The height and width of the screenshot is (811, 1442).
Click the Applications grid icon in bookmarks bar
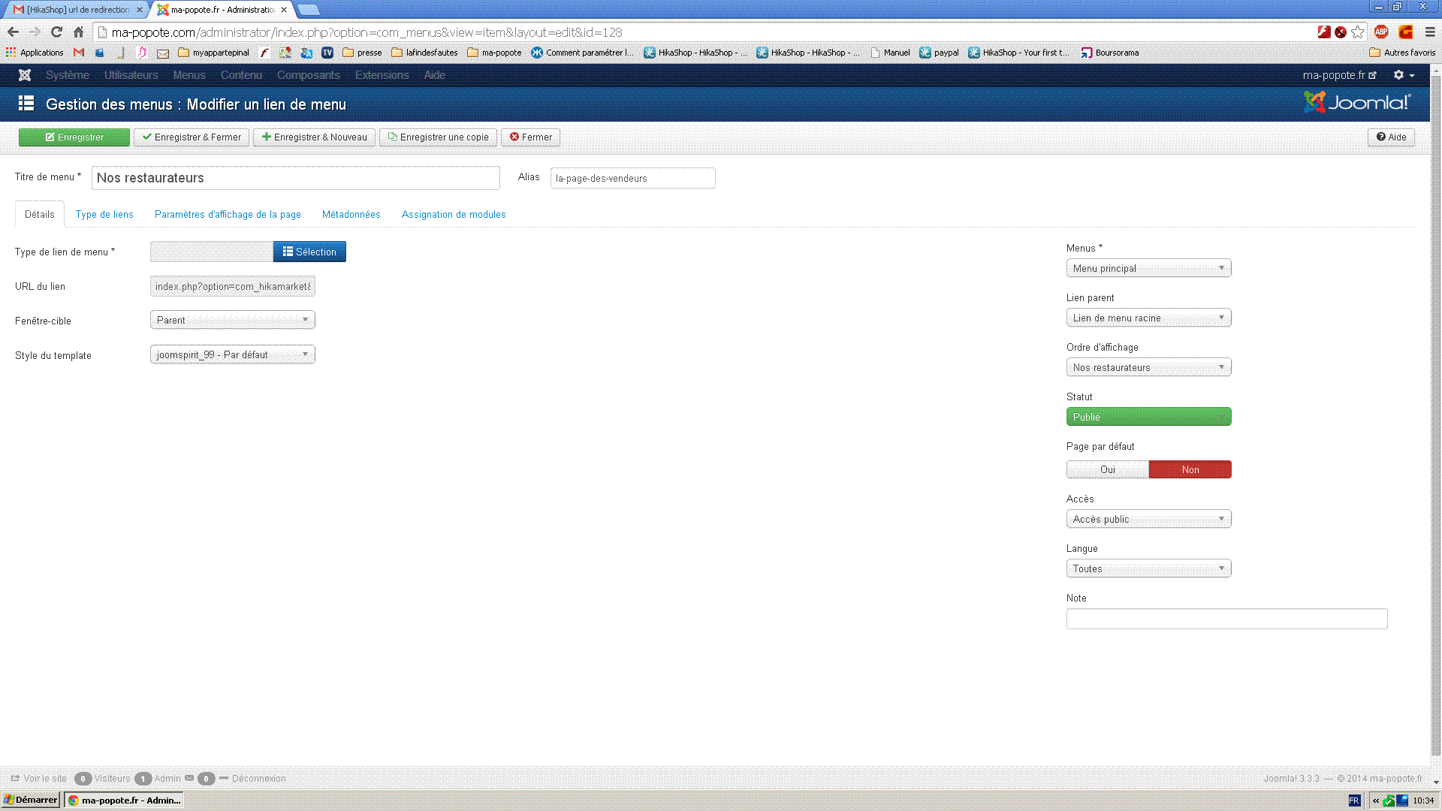(11, 53)
